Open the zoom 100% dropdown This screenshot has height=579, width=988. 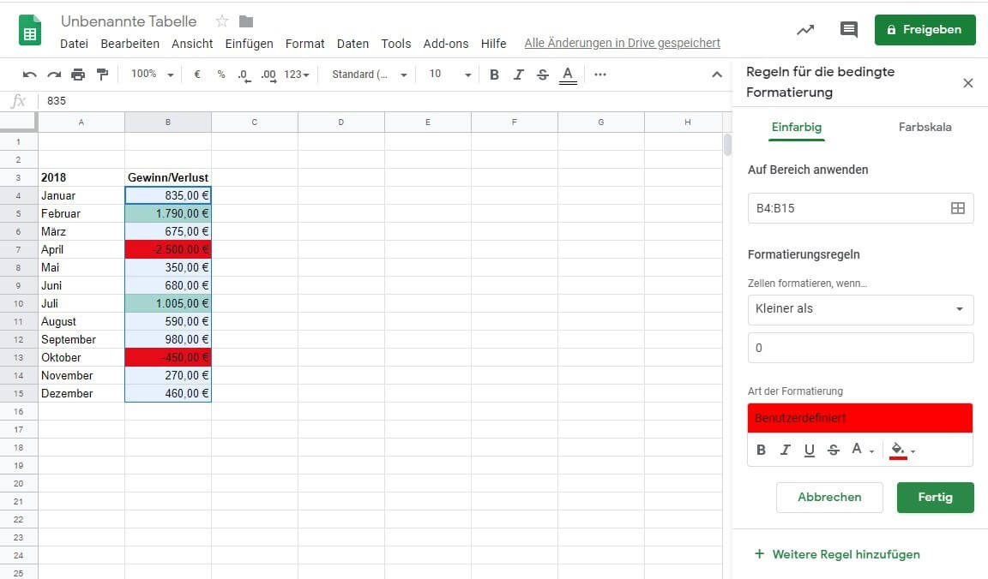[152, 75]
